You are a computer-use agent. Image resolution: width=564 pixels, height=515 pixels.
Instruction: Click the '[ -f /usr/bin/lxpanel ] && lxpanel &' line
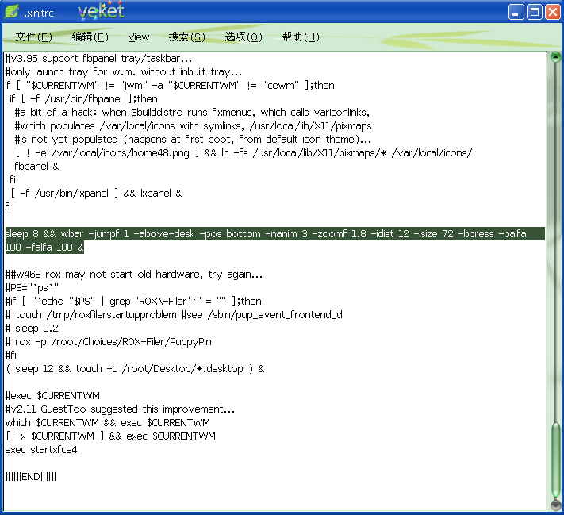click(x=96, y=194)
